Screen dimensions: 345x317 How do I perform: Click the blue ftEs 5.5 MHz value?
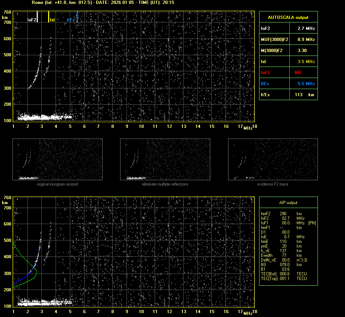pos(306,84)
